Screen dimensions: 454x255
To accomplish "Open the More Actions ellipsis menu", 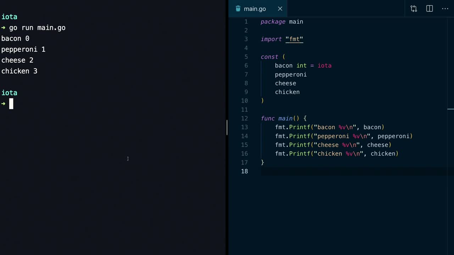I will (x=445, y=9).
